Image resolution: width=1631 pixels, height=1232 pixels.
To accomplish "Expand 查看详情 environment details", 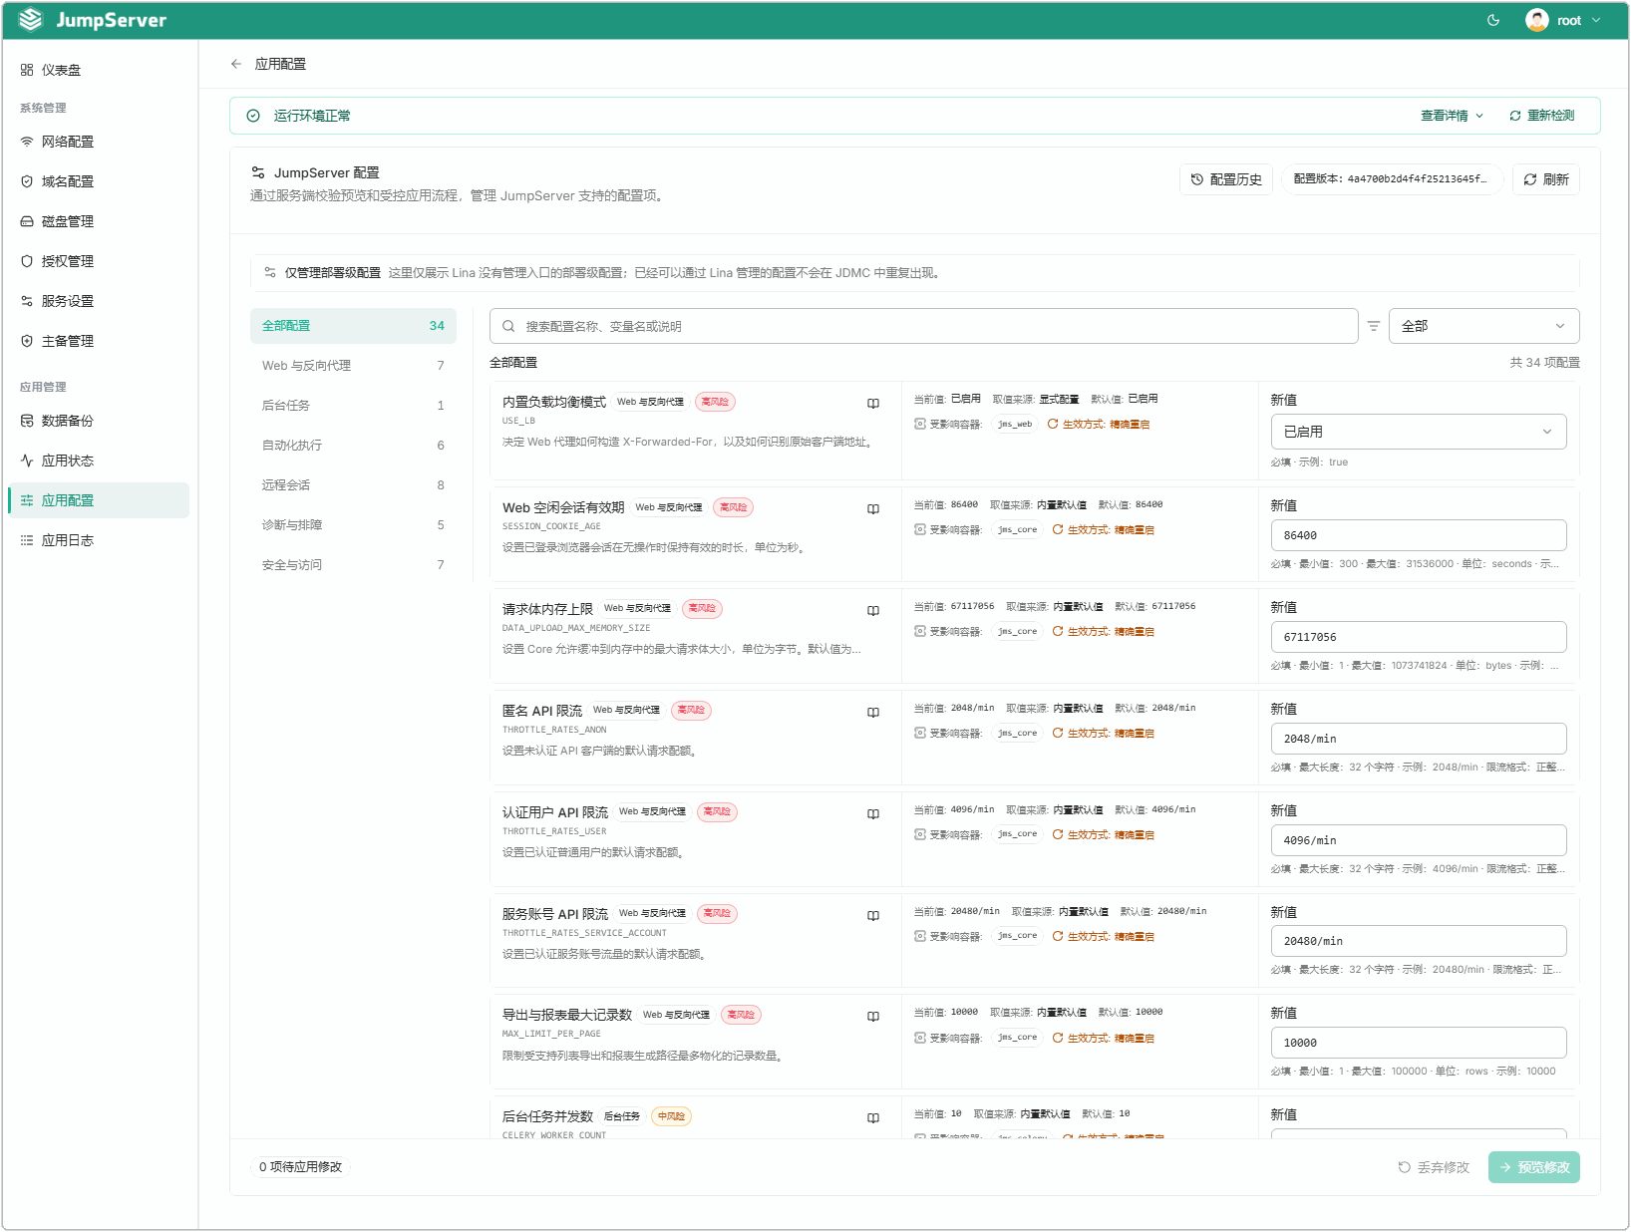I will coord(1452,116).
